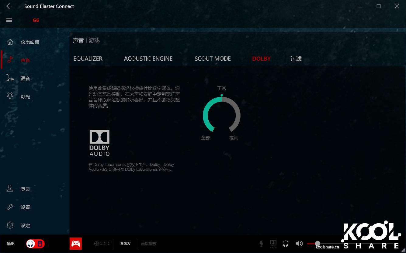Click the 输出 output label
The height and width of the screenshot is (253, 406).
coord(11,244)
